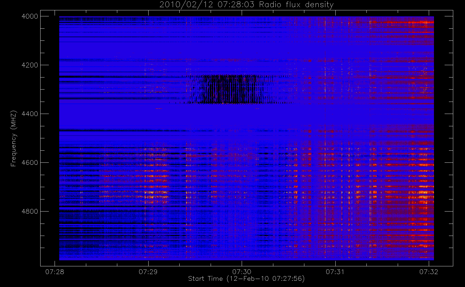Click the 07:32 time tick label
This screenshot has width=465, height=287.
[429, 272]
